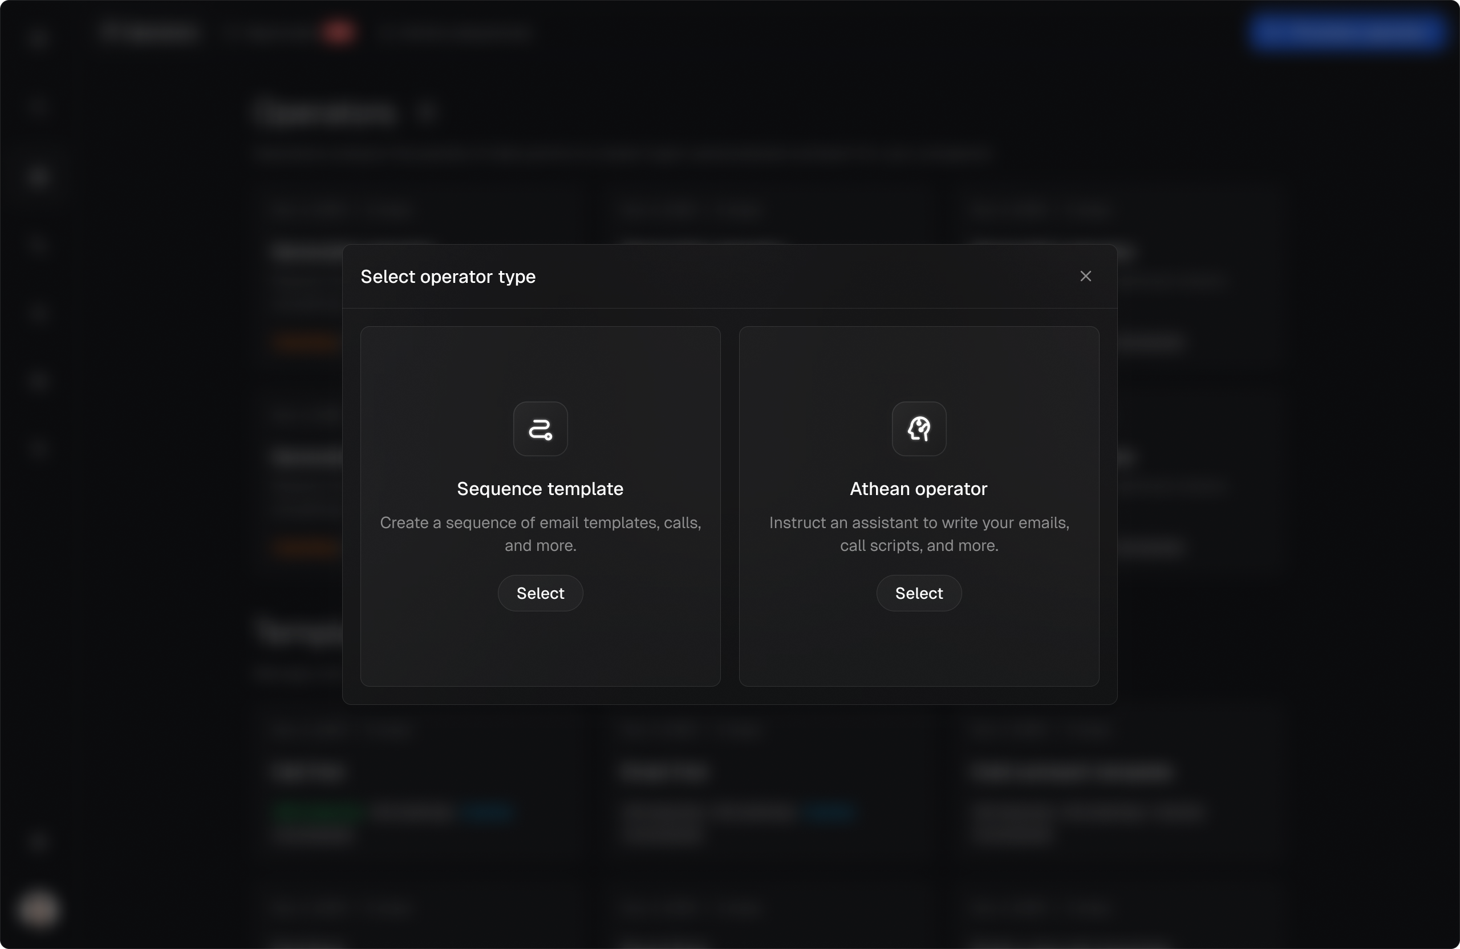Click the 'Select operator type' dialog title
Image resolution: width=1460 pixels, height=949 pixels.
(x=448, y=277)
